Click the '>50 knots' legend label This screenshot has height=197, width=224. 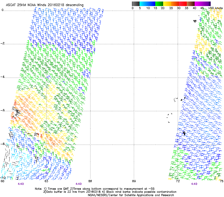tap(216, 8)
